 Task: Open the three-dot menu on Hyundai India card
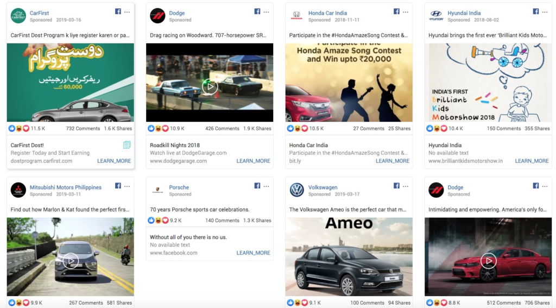pyautogui.click(x=545, y=12)
